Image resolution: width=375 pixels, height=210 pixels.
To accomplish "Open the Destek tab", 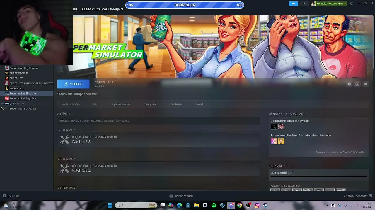I will (200, 104).
